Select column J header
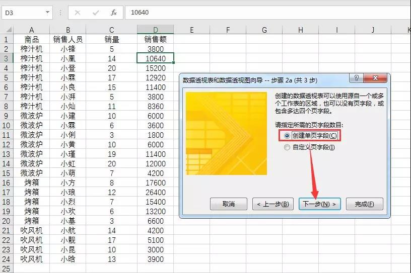 coord(373,30)
